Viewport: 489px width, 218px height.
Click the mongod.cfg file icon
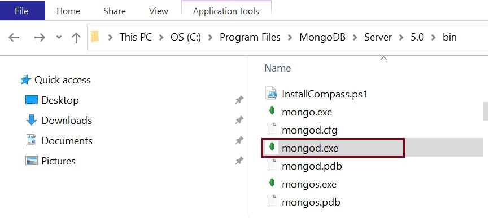pos(271,130)
